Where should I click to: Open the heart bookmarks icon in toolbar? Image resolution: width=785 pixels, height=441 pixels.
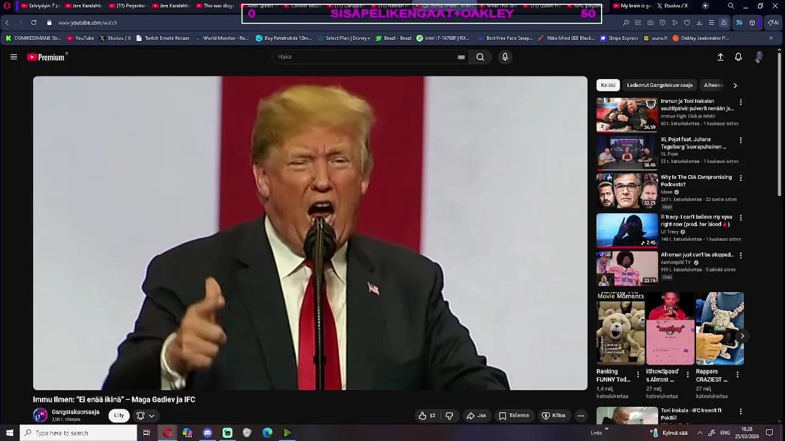pyautogui.click(x=687, y=23)
